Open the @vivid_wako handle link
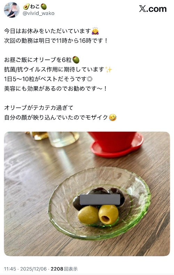The width and height of the screenshot is (174, 275). point(39,13)
